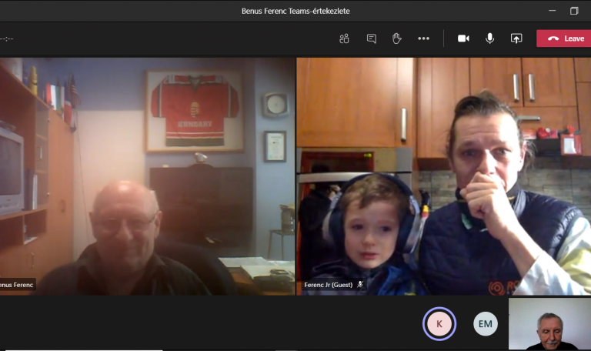
Task: Click the Benus Ferenc name label
Action: click(x=16, y=285)
